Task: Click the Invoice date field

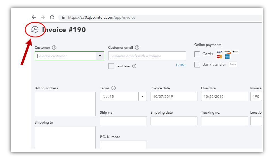Action: tap(174, 96)
